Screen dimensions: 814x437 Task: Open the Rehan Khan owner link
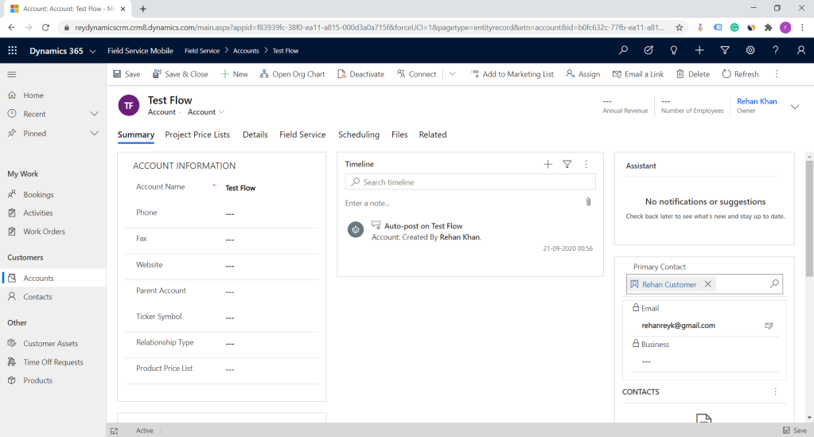756,101
